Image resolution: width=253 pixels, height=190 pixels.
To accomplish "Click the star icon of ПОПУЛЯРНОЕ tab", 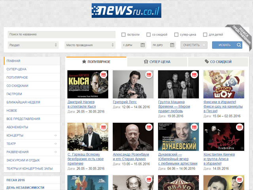I will click(x=84, y=62).
